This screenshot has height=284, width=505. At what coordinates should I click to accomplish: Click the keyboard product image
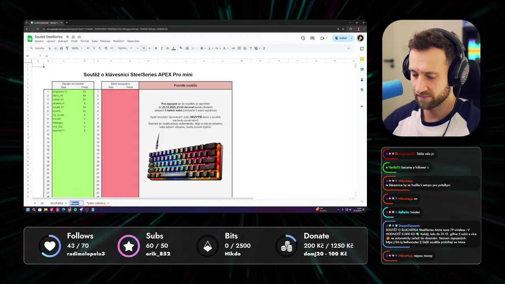tap(185, 157)
